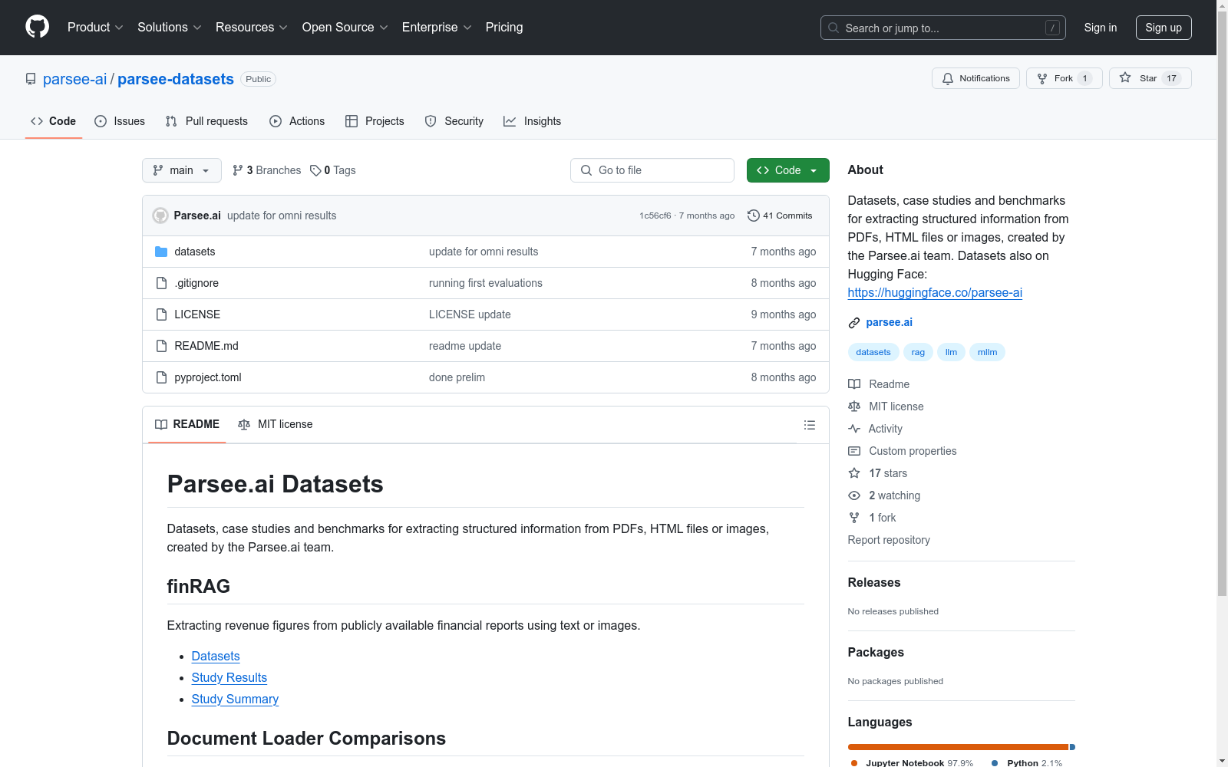Click the bell icon in Notifications button
1228x767 pixels.
click(x=948, y=78)
